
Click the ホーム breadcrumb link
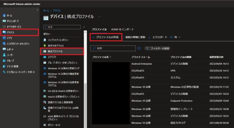coord(46,10)
